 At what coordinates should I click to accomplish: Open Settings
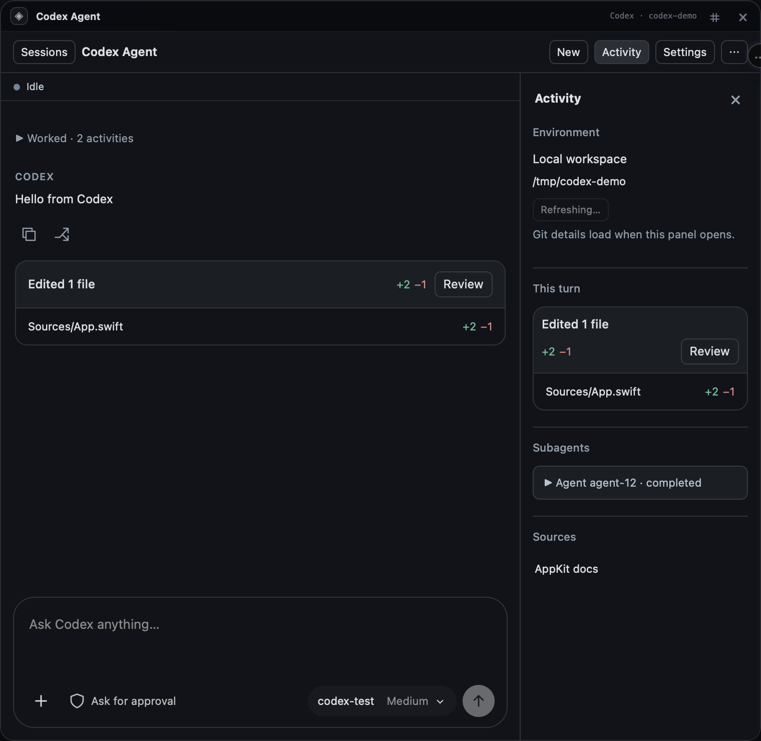coord(685,52)
